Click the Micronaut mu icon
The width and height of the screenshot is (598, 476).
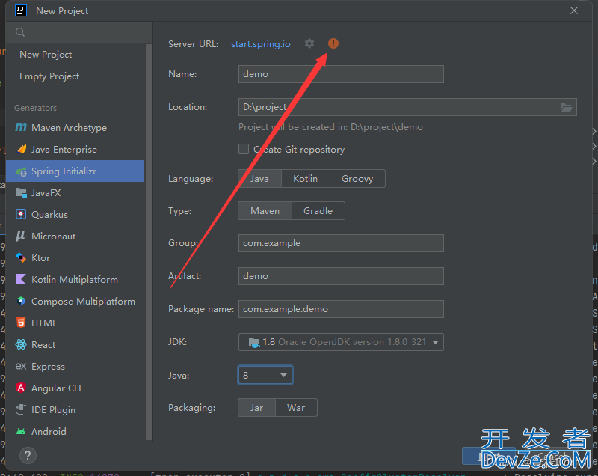[x=21, y=237]
